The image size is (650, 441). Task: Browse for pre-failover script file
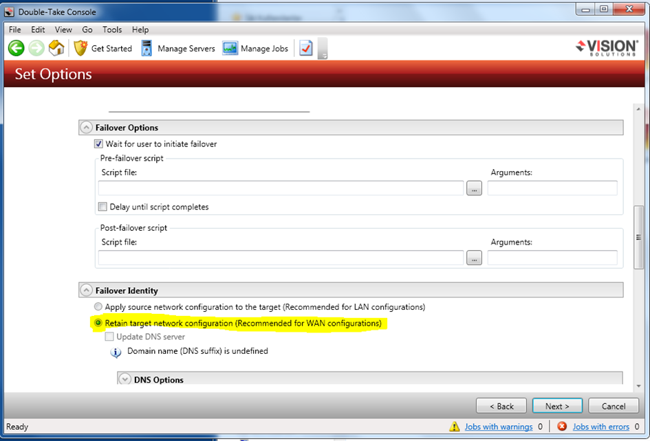pos(474,188)
